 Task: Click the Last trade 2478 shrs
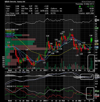tap(44, 11)
